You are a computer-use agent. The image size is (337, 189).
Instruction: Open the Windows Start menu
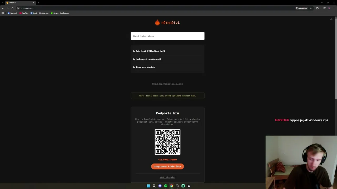[148, 186]
